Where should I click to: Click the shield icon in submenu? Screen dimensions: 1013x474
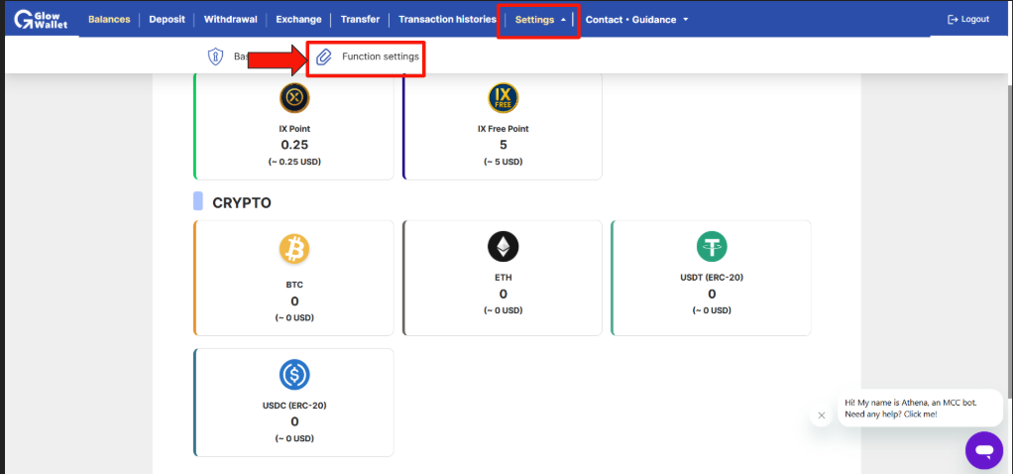pyautogui.click(x=214, y=57)
